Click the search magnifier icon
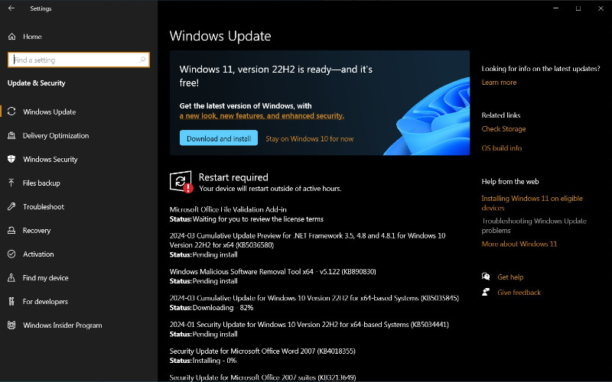The height and width of the screenshot is (382, 612). [142, 60]
